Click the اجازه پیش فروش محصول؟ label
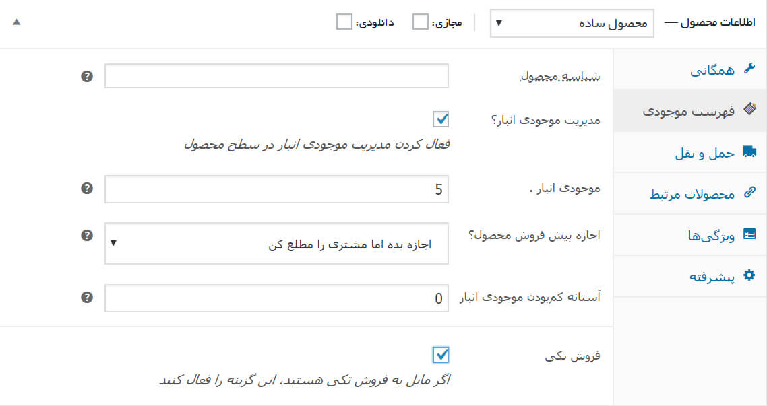 (x=534, y=235)
